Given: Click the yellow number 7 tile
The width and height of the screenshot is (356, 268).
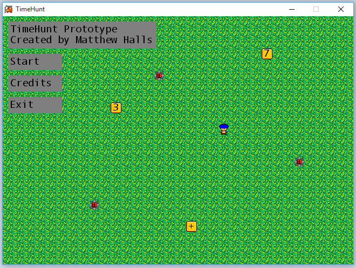Looking at the screenshot, I should 267,54.
